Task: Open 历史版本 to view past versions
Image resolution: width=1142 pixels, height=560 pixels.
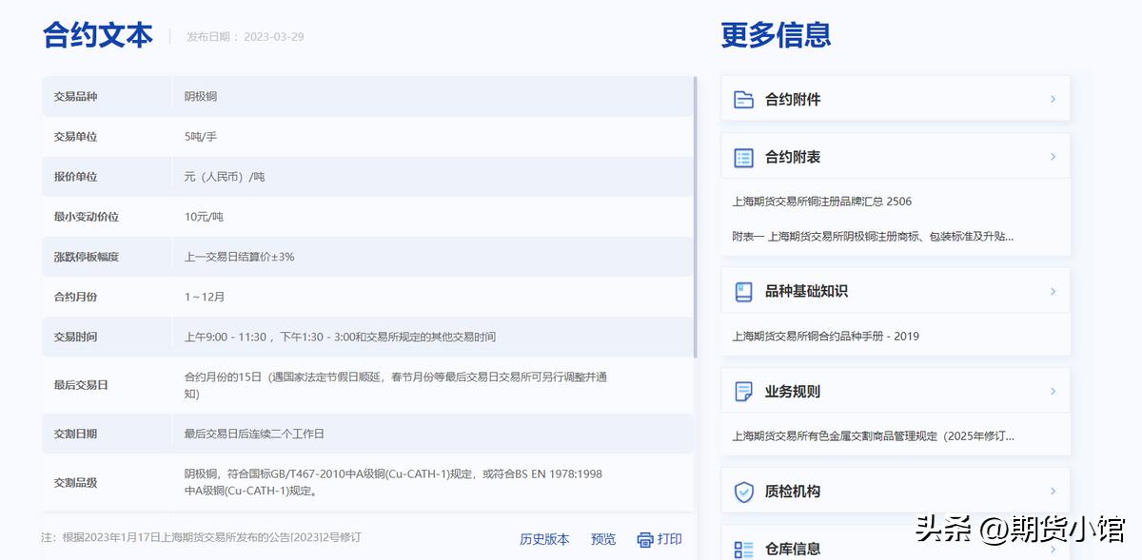Action: (543, 538)
